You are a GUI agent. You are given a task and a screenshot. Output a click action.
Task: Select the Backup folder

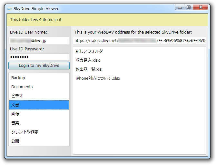click(x=39, y=78)
